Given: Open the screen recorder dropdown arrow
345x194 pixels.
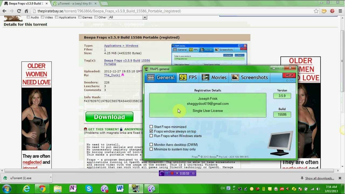Looking at the screenshot, I should pyautogui.click(x=193, y=174).
